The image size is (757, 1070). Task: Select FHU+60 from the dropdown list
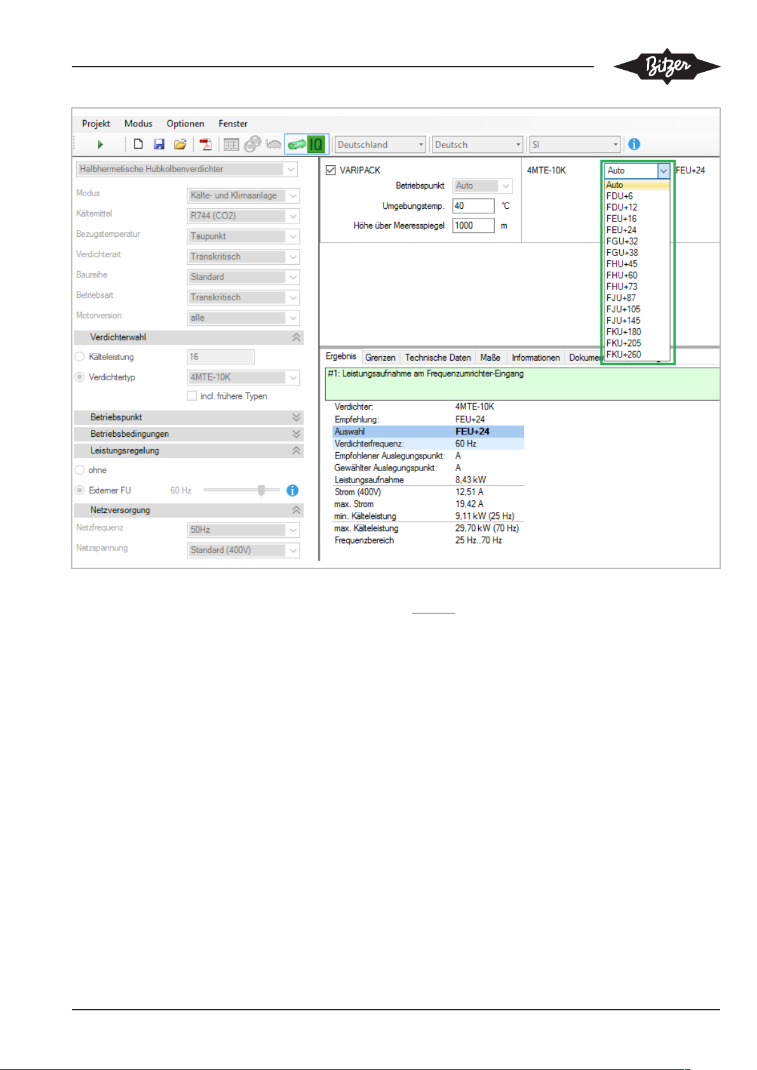pos(637,275)
